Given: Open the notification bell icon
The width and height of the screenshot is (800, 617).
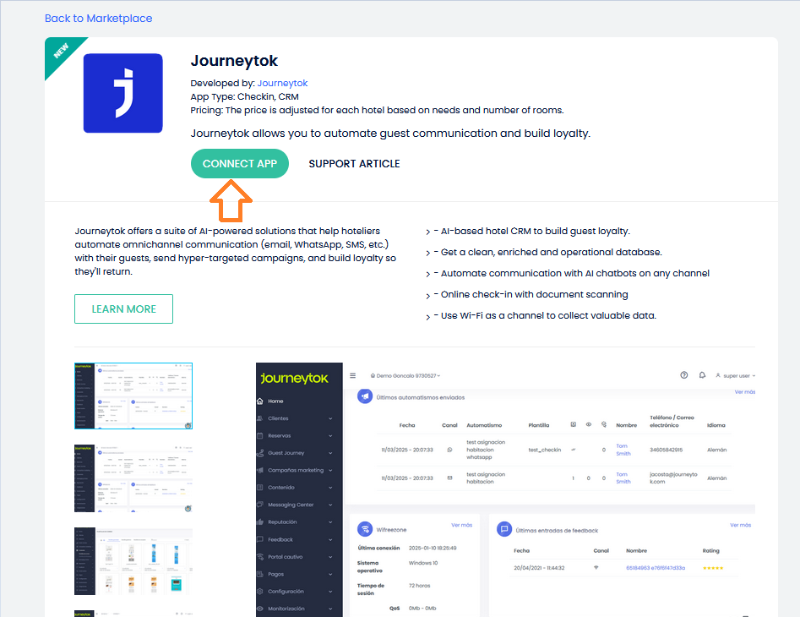Looking at the screenshot, I should coord(702,375).
